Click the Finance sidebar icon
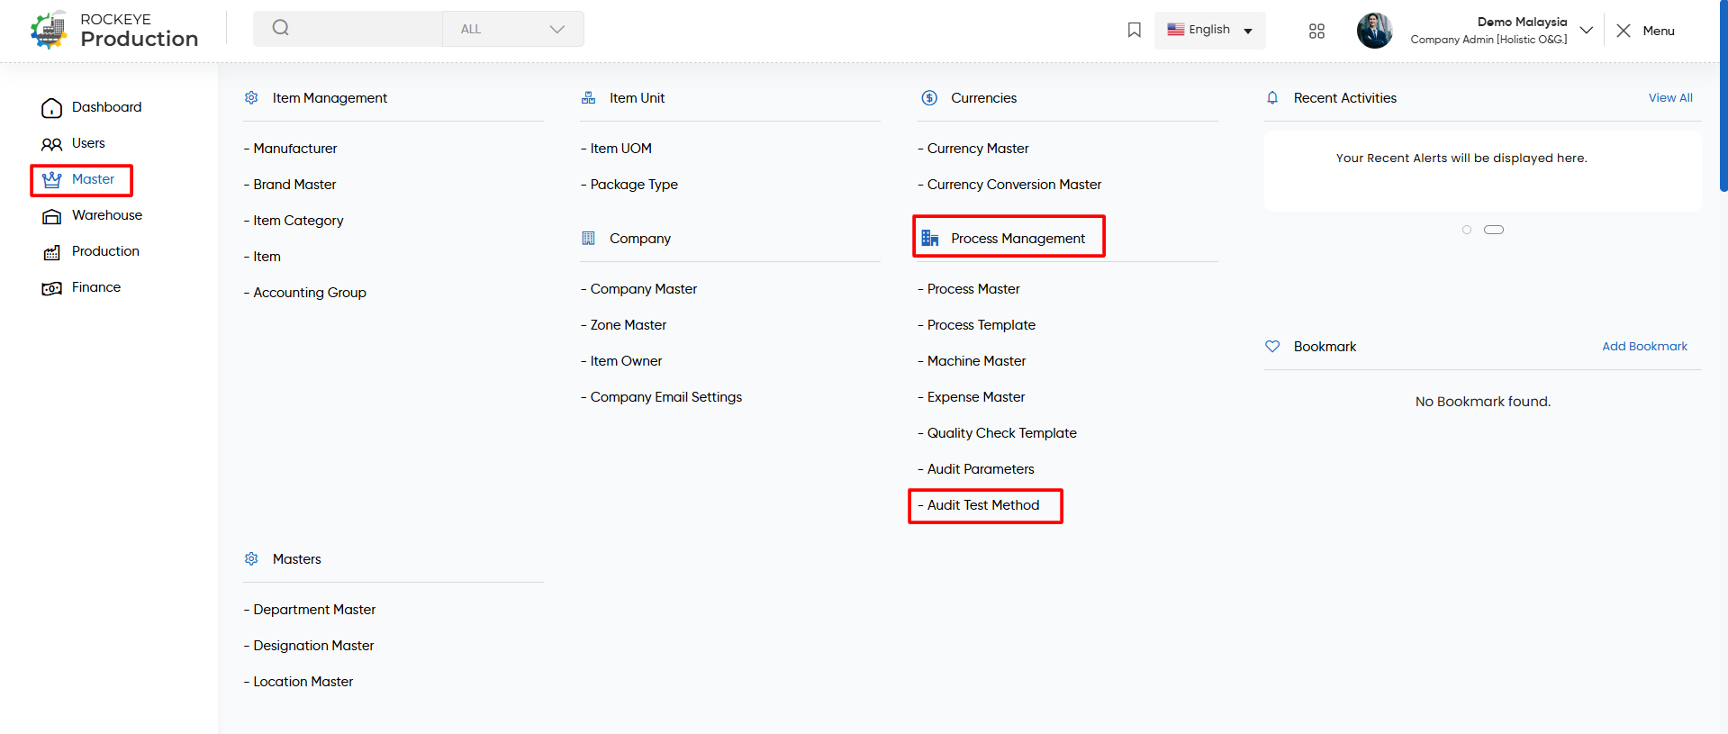The width and height of the screenshot is (1728, 734). point(52,288)
